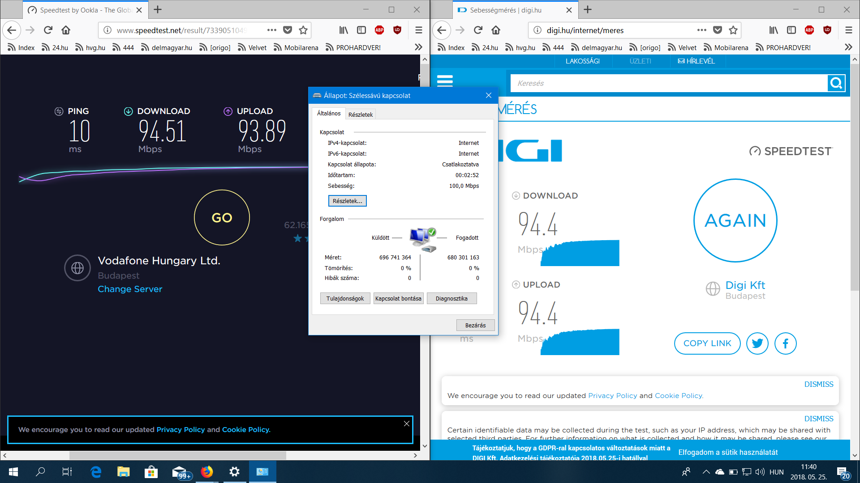860x483 pixels.
Task: Click the Speedtest horizontal scrollbar
Action: tap(178, 455)
